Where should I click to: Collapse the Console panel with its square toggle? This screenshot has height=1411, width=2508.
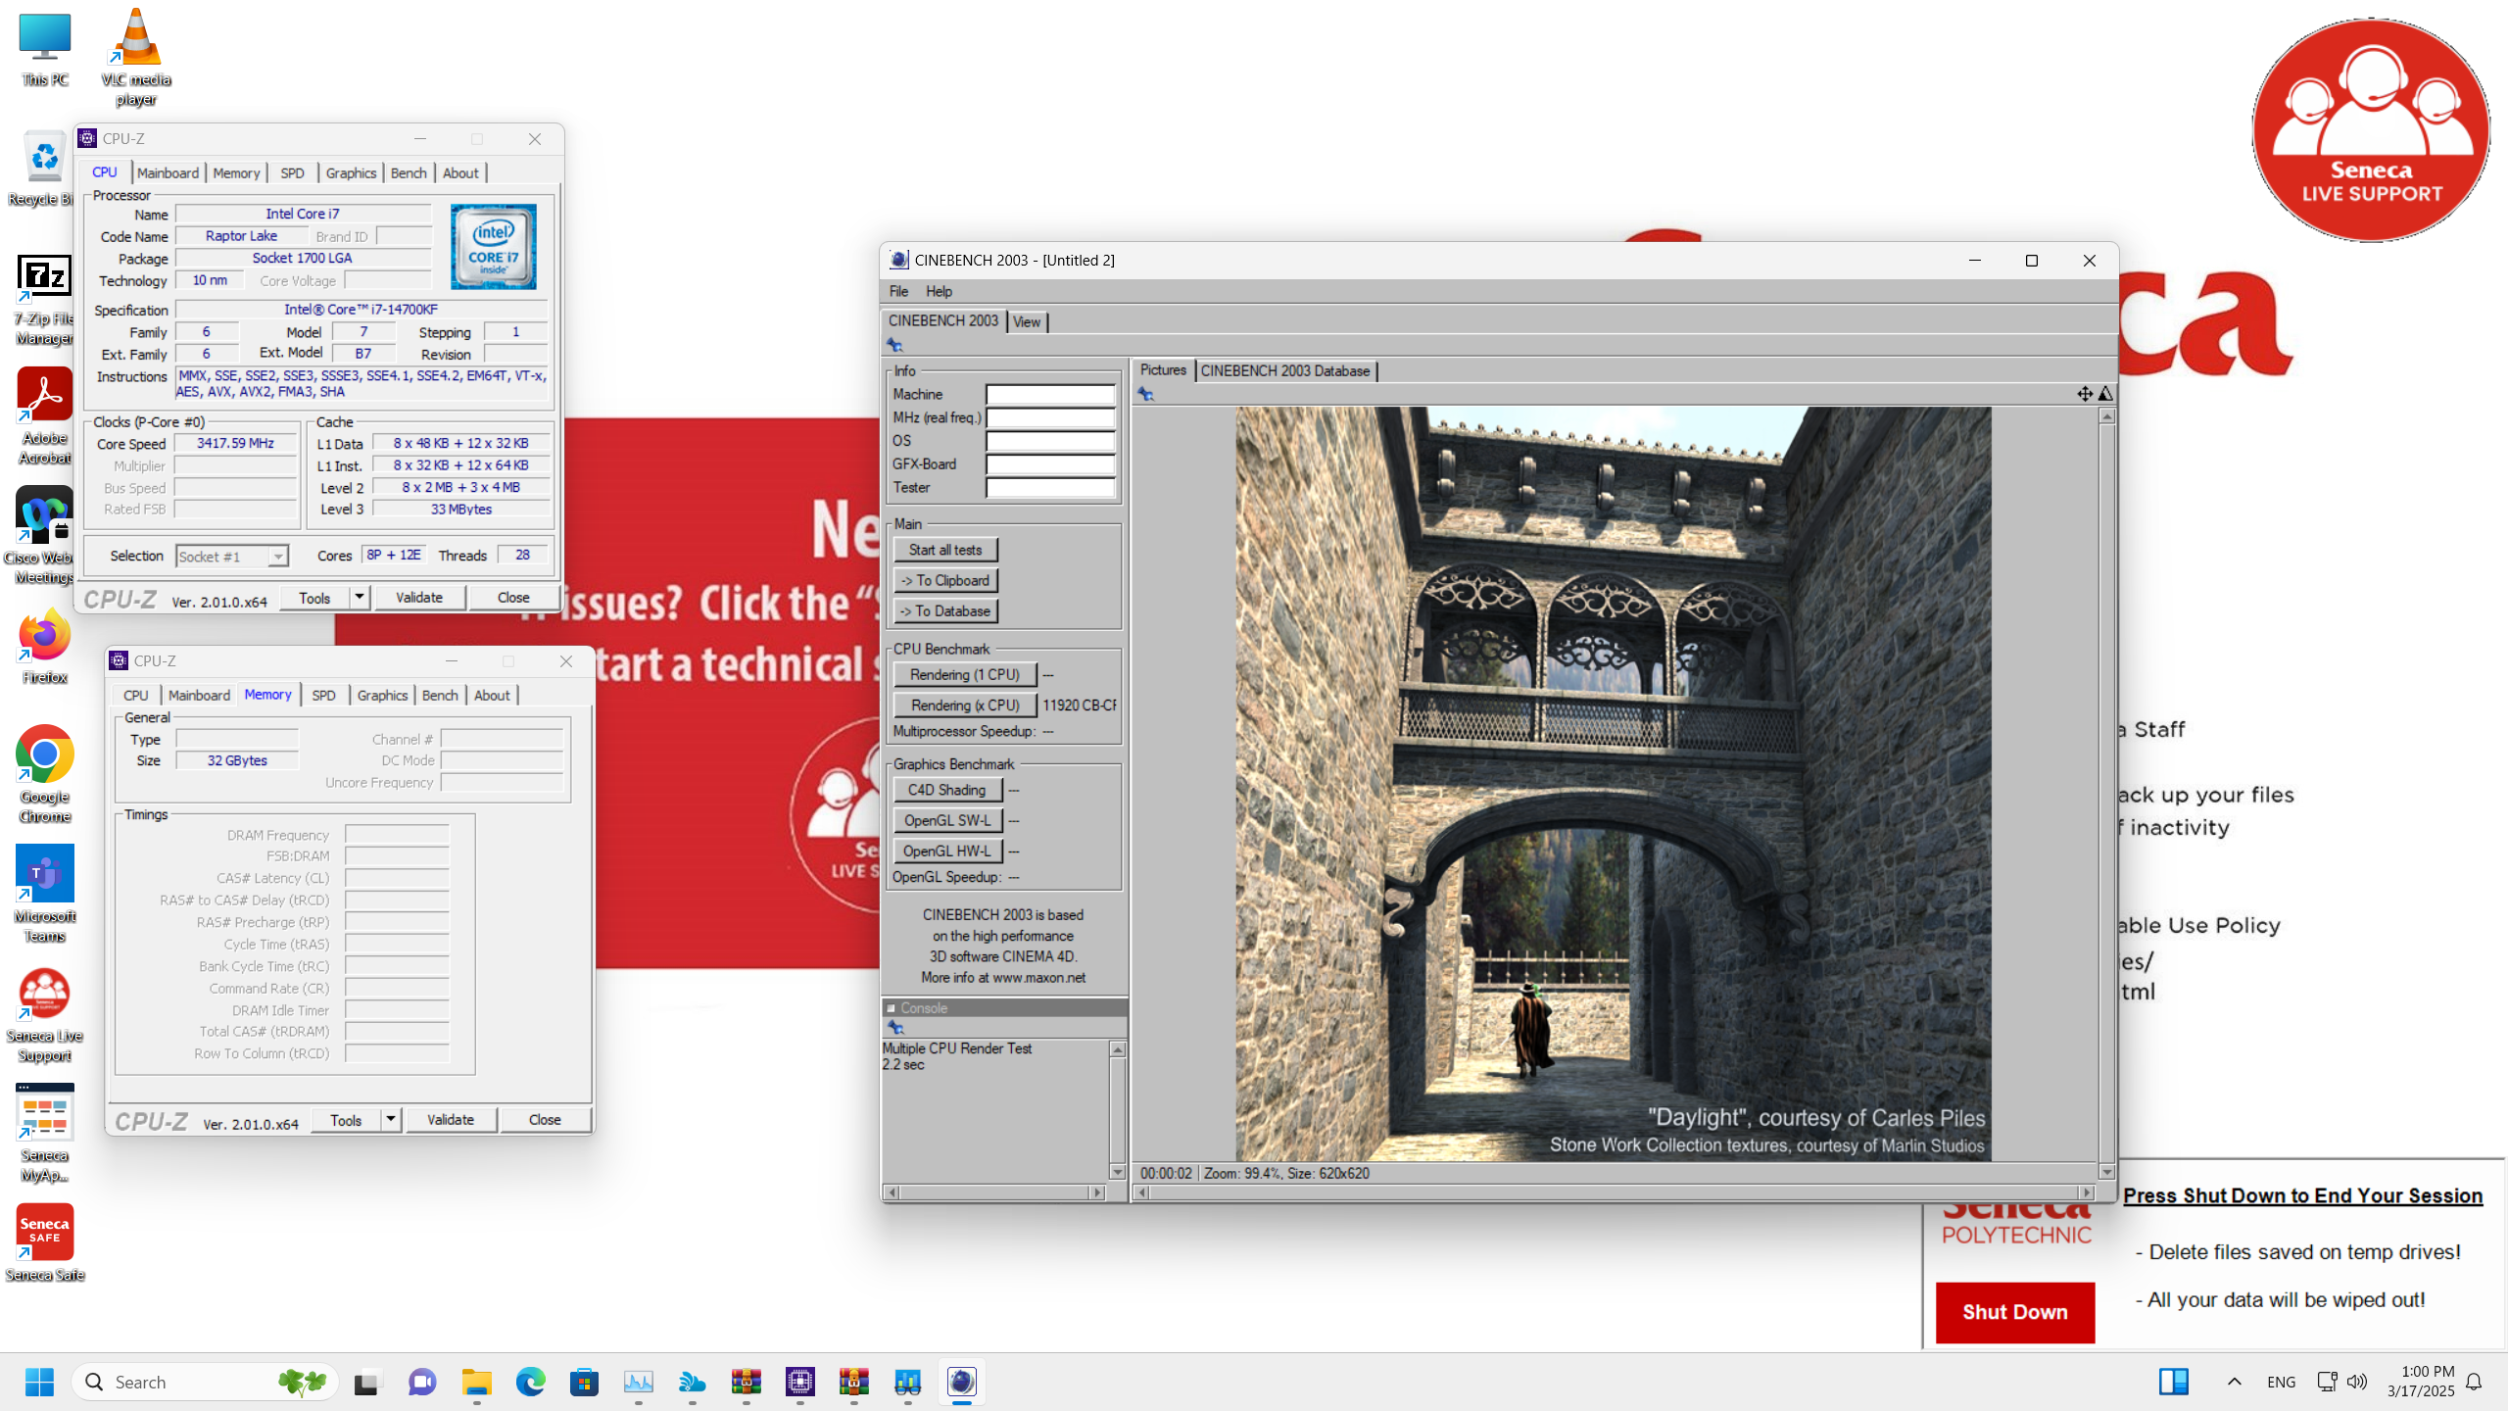point(891,1008)
